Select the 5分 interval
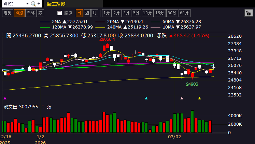This screenshot has width=255, height=144. click(x=136, y=13)
